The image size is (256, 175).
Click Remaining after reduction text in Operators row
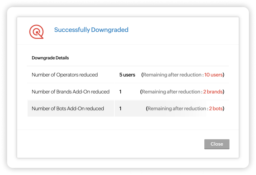172,75
